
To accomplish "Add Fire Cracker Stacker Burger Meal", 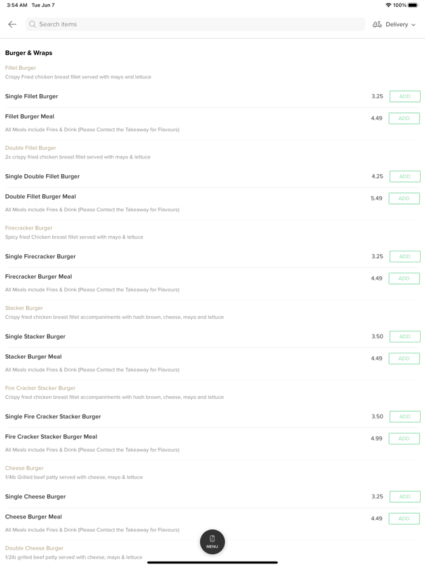I will click(x=404, y=439).
